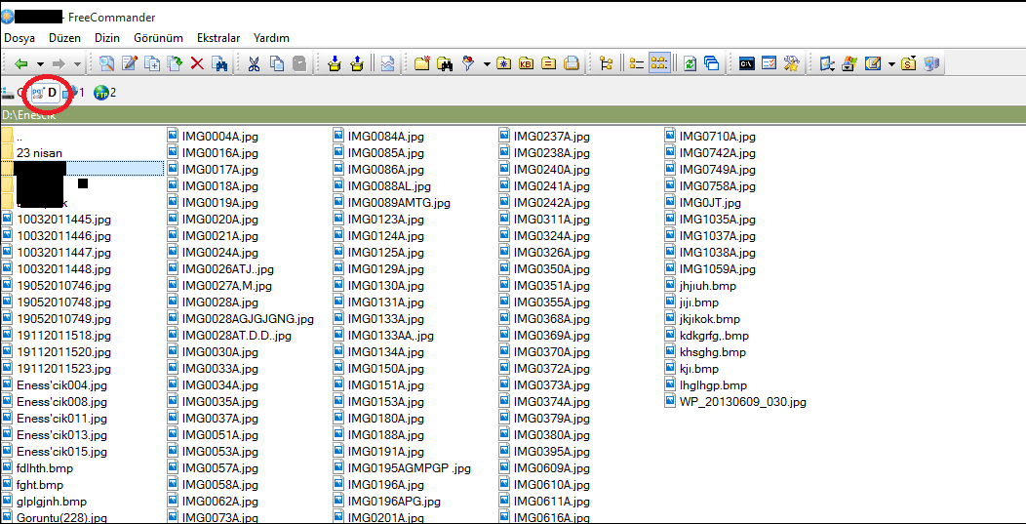This screenshot has height=524, width=1026.
Task: Expand the filter funnel dropdown arrow
Action: (487, 64)
